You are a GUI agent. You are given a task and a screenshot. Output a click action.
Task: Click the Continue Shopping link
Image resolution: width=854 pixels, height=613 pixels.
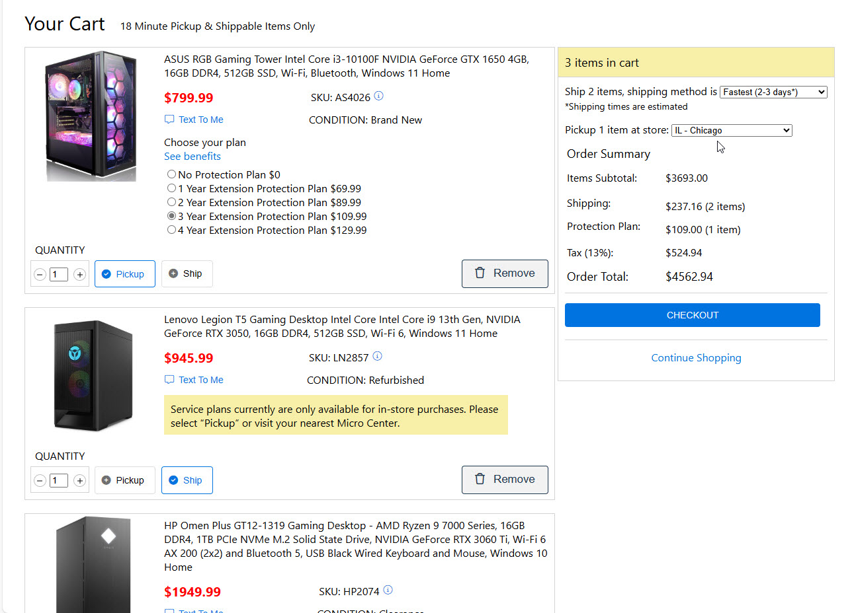[696, 358]
